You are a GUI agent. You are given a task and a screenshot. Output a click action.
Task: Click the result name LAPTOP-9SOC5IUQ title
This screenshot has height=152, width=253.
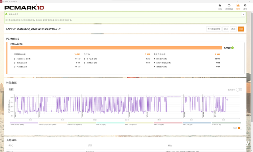tap(32, 29)
